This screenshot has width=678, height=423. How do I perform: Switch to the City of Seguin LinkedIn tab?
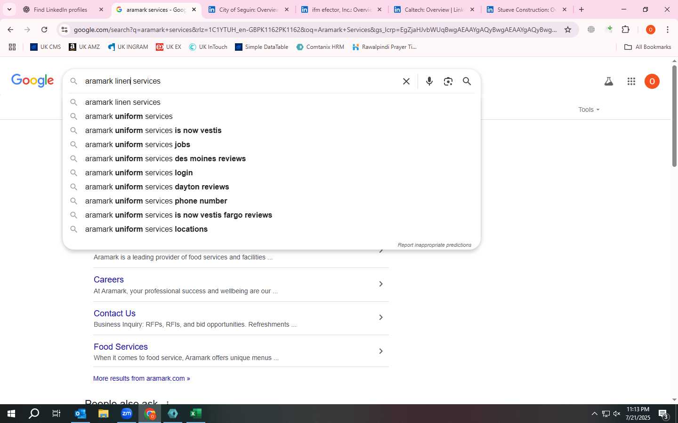(249, 9)
